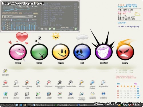Open the shortcut icon above Adrenalin

pyautogui.click(x=5, y=72)
